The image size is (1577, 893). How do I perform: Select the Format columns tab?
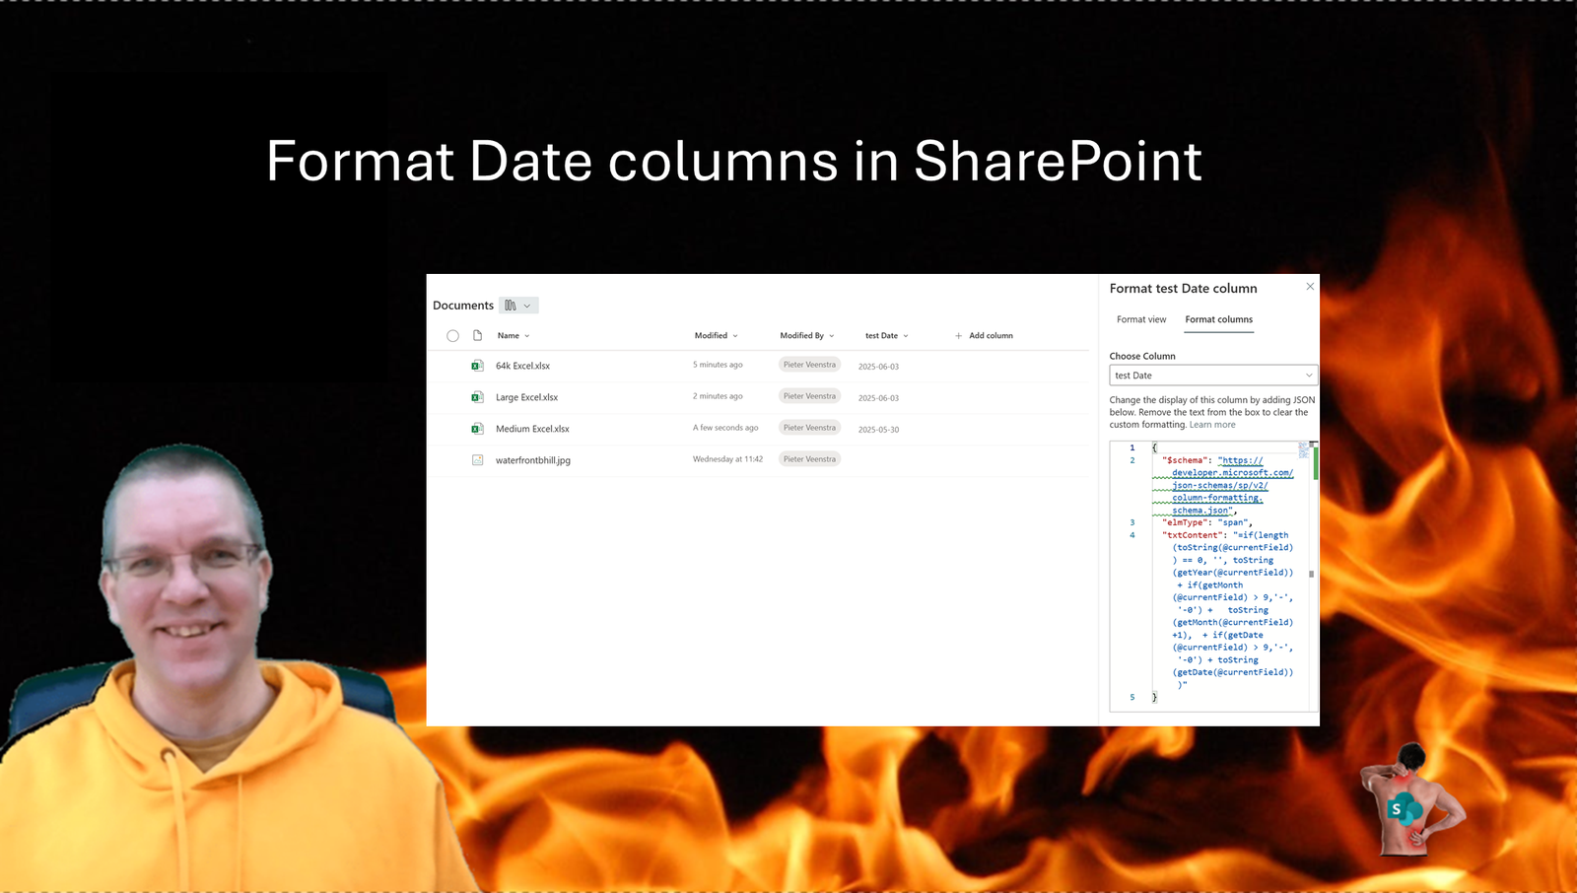(1219, 319)
